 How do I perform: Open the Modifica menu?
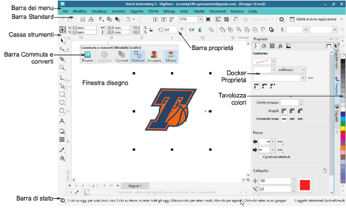80,11
